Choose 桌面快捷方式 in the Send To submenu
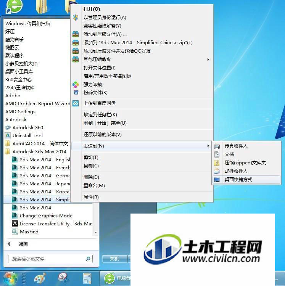Image resolution: width=285 pixels, height=286 pixels. (246, 180)
